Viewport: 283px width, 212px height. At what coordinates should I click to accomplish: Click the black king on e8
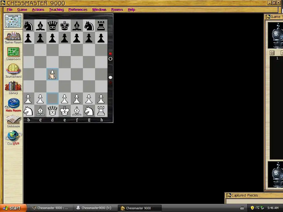[x=65, y=26]
